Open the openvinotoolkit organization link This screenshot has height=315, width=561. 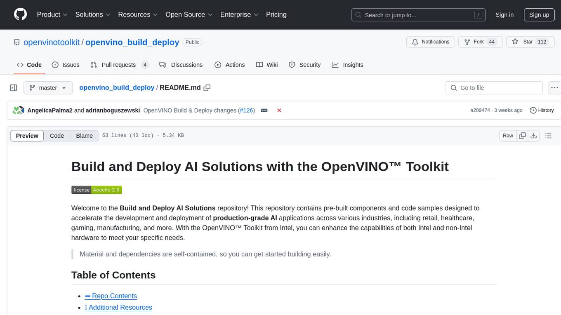coord(52,42)
